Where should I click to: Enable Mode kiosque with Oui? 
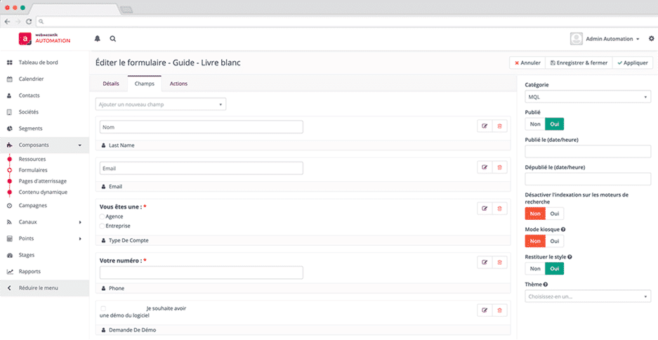coord(554,241)
